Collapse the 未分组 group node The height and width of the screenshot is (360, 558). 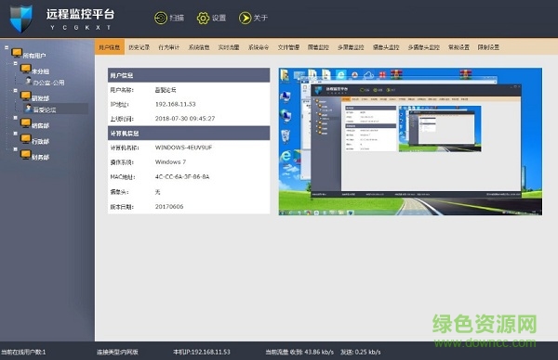click(15, 63)
